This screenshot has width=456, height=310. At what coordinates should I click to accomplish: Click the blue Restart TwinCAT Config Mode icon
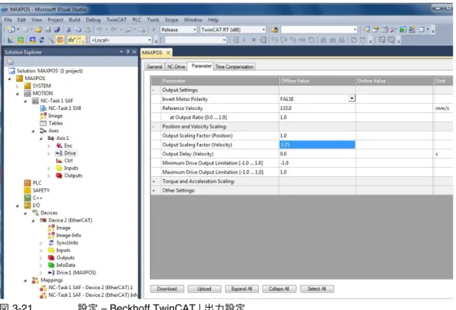click(32, 40)
